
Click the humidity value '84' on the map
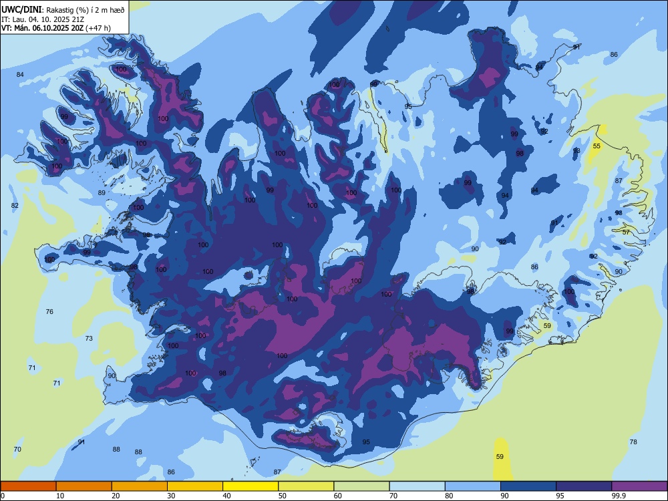[20, 75]
